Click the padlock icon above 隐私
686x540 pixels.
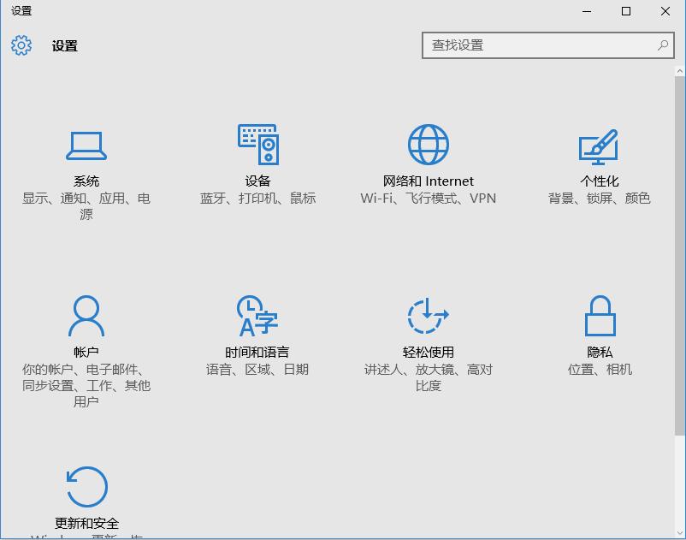click(x=599, y=316)
